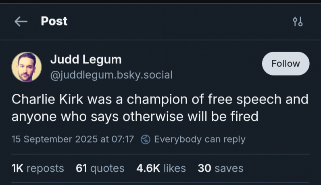
Task: Click the 30 saves count
Action: click(x=221, y=168)
